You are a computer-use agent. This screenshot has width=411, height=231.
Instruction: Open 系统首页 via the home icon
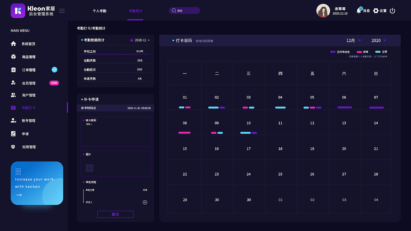(x=13, y=44)
